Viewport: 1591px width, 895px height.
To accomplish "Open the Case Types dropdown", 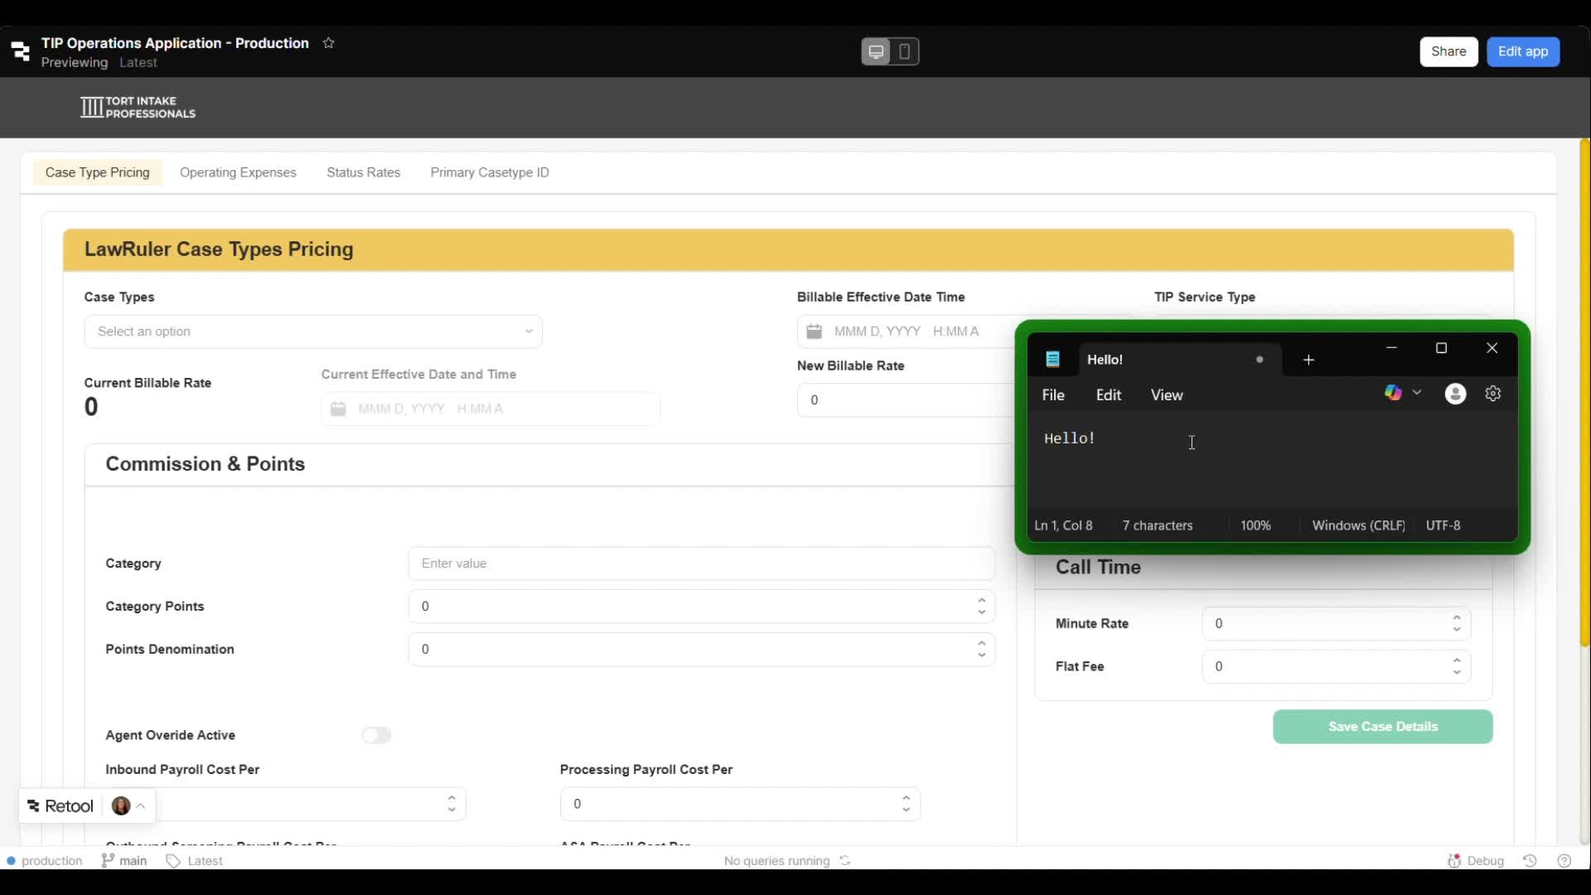I will (313, 331).
